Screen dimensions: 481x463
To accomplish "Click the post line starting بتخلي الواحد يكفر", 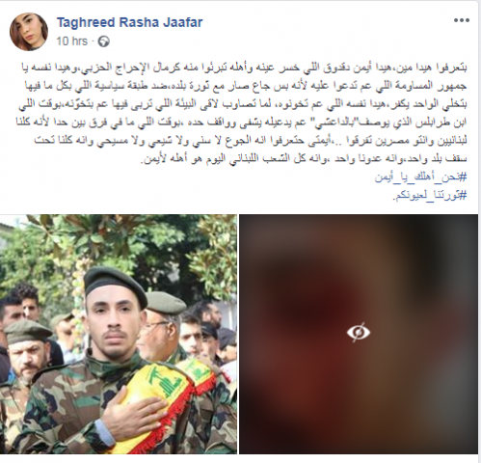I will 243,104.
